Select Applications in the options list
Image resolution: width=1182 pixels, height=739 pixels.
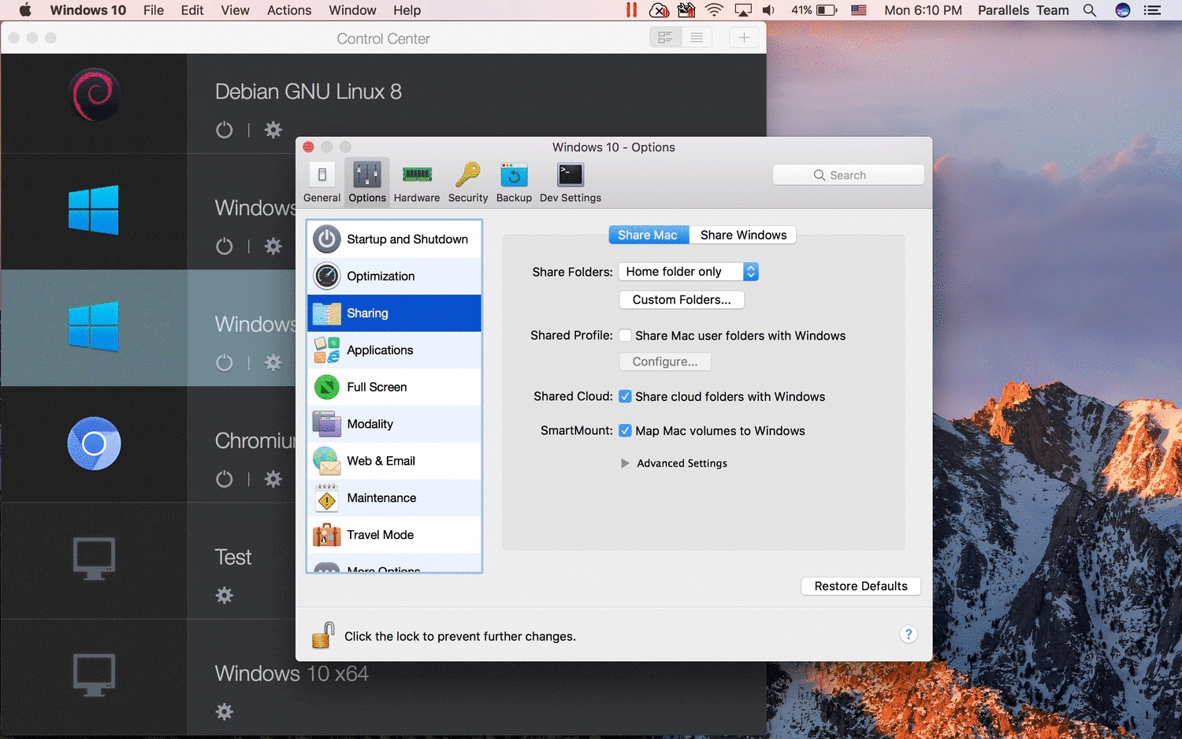(x=394, y=350)
